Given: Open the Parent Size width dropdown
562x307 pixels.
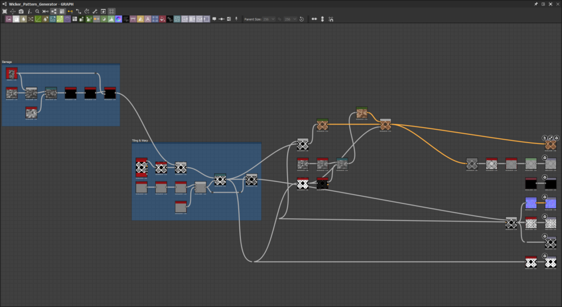Looking at the screenshot, I should pyautogui.click(x=269, y=19).
